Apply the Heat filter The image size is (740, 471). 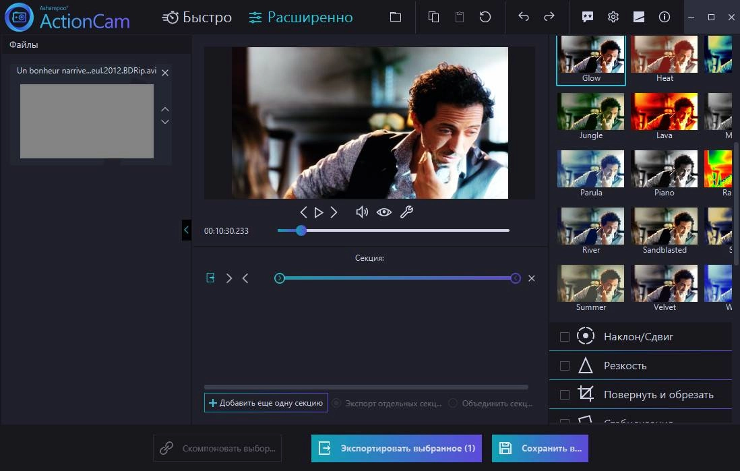pos(665,59)
